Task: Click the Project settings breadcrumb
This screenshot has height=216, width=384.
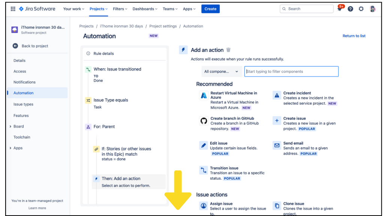Action: tap(163, 26)
